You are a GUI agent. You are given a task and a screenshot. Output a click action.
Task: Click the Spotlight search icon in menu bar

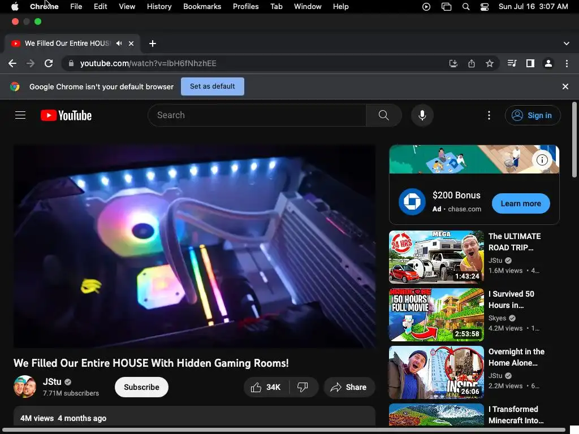(x=466, y=7)
